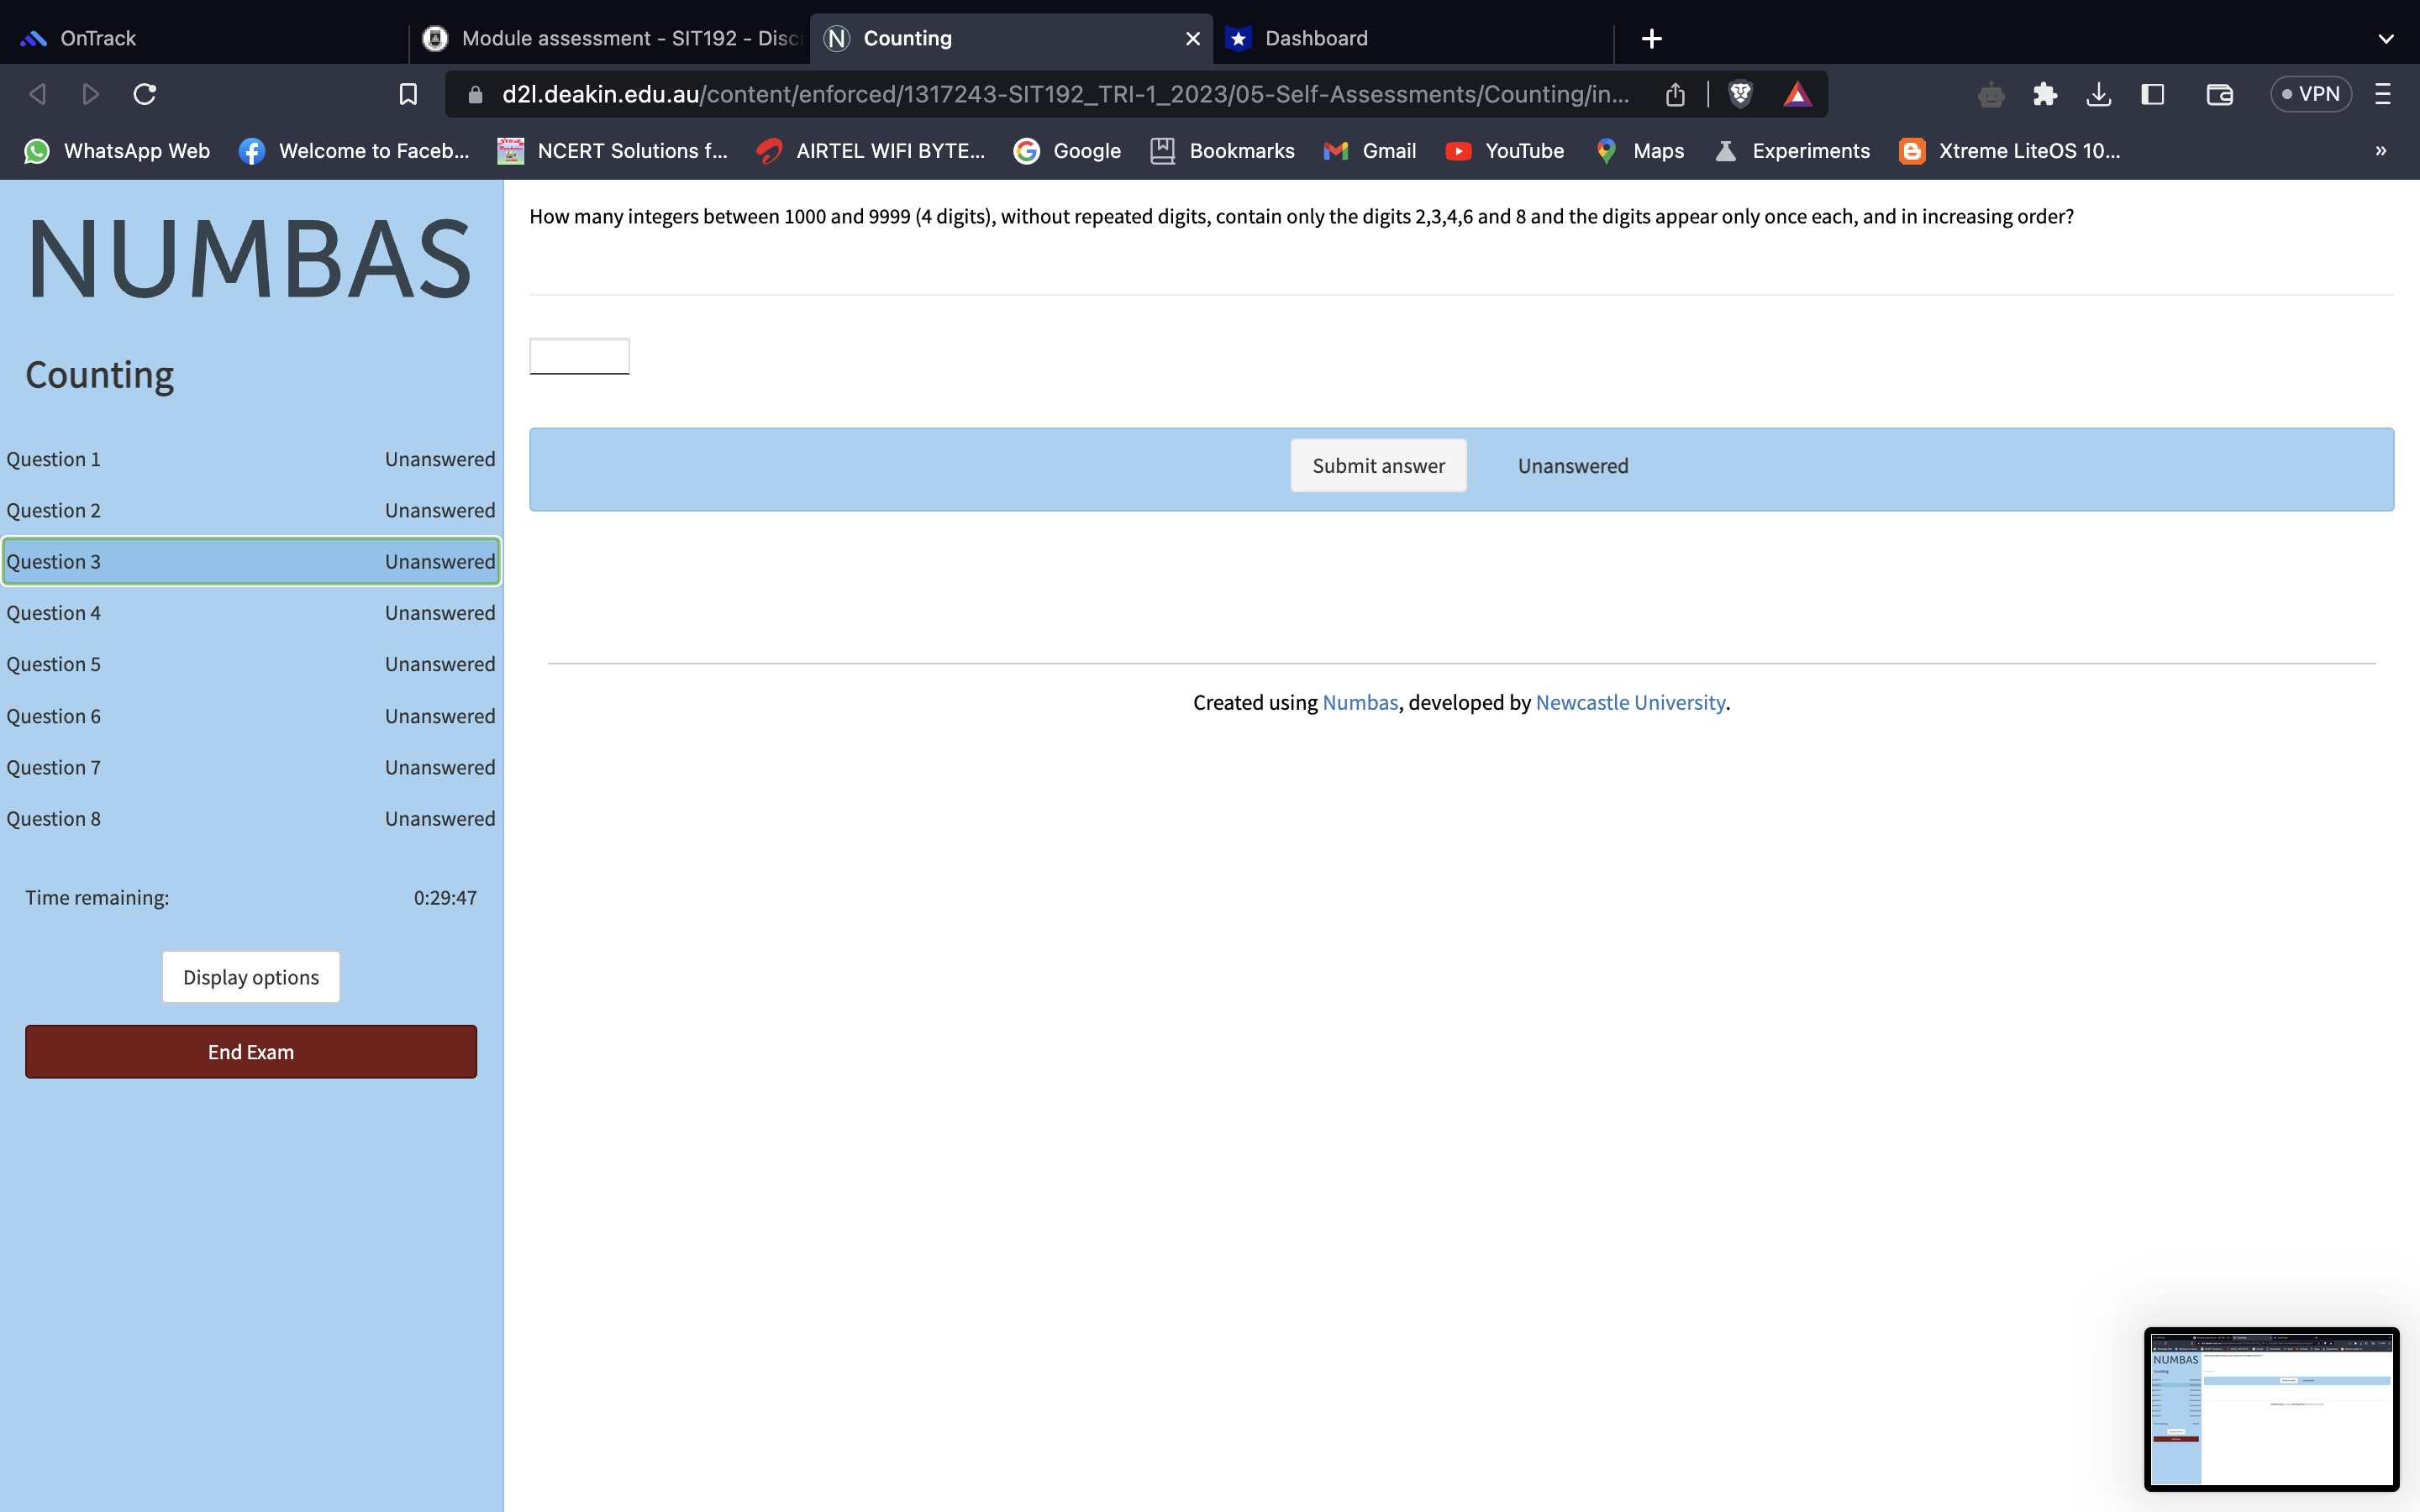The image size is (2420, 1512).
Task: Click the Brave Shields lion icon
Action: pos(1740,94)
